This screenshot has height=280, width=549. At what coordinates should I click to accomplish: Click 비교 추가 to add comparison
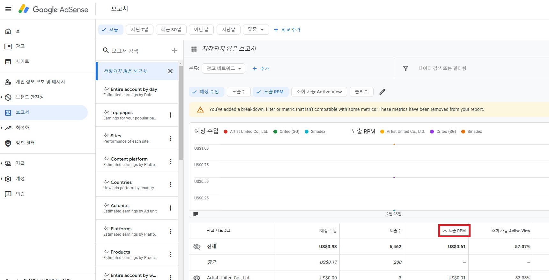point(287,30)
